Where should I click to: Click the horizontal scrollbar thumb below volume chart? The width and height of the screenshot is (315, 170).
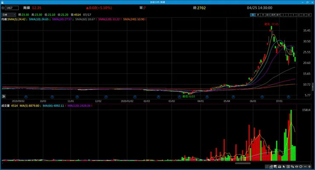tap(243, 163)
